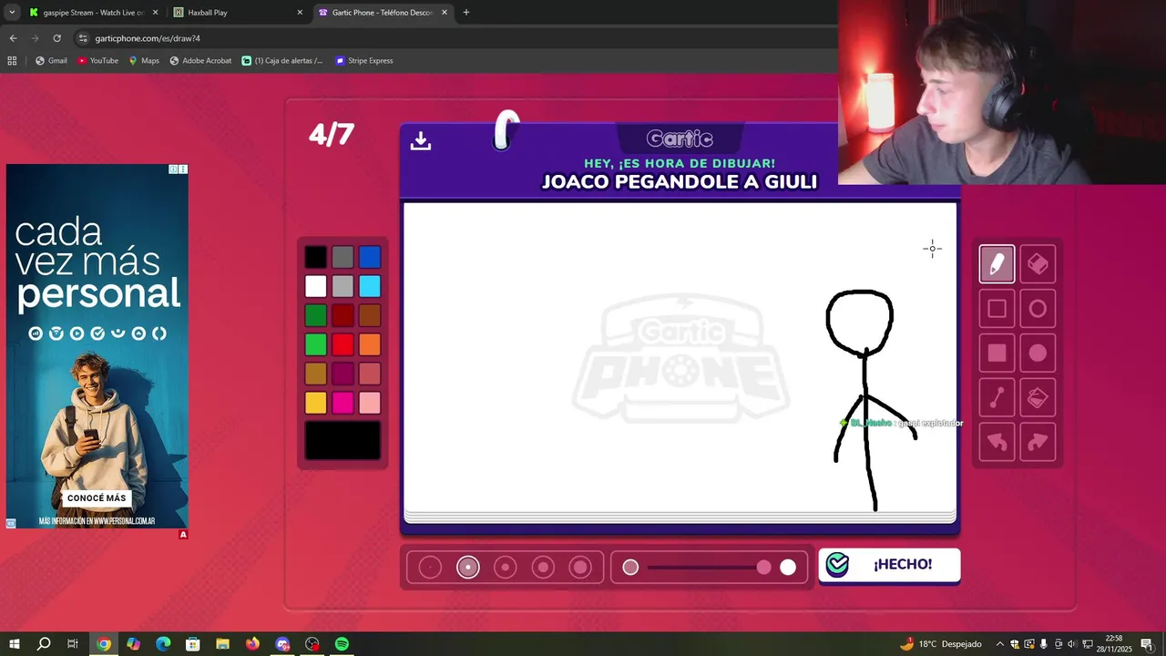This screenshot has width=1166, height=656.
Task: Select the empty rectangle shape tool
Action: point(997,309)
